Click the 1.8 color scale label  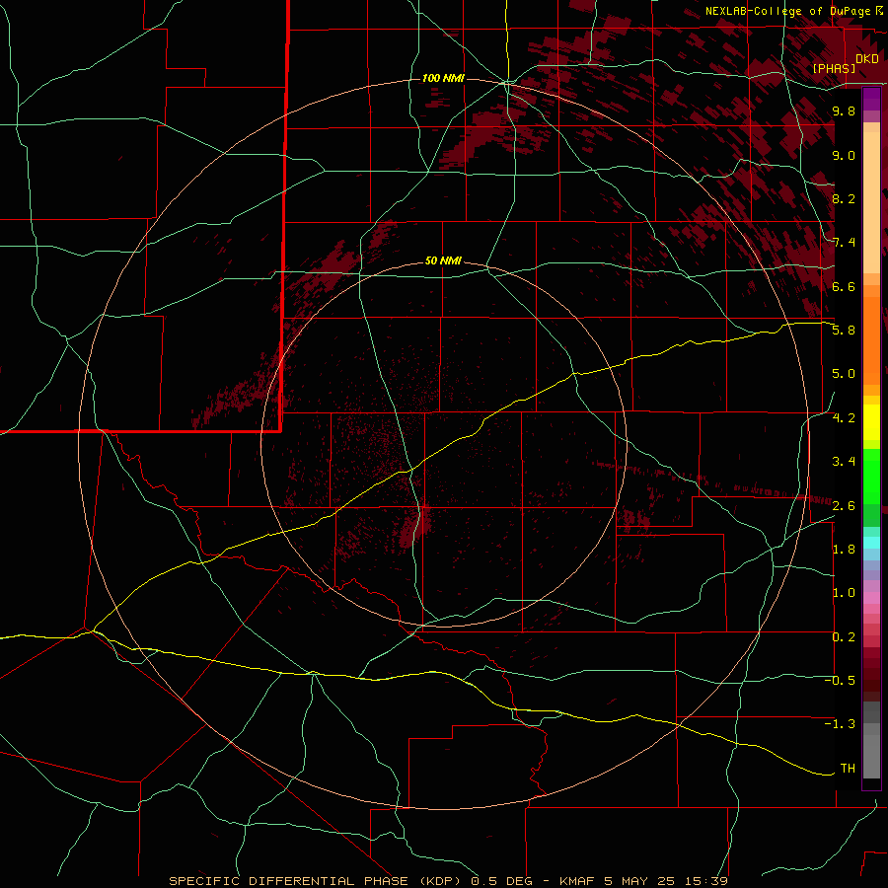tap(844, 550)
